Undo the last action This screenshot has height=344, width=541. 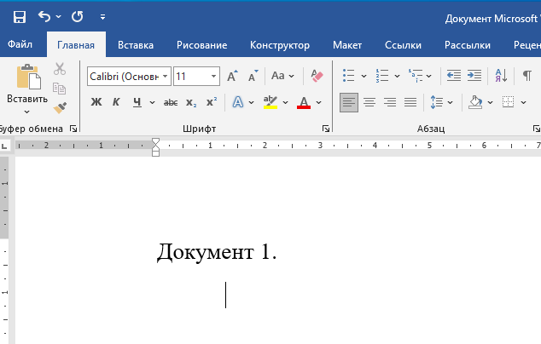[x=44, y=16]
